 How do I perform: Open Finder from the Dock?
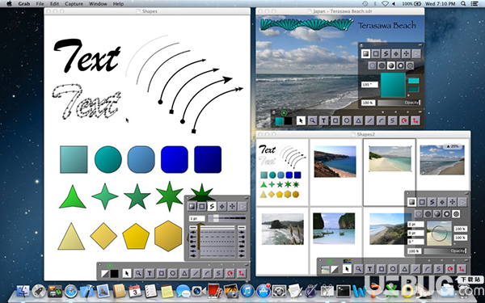(23, 291)
